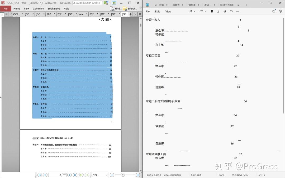
Task: Click the '100%' zoom status in Notepad
Action: tap(221, 175)
